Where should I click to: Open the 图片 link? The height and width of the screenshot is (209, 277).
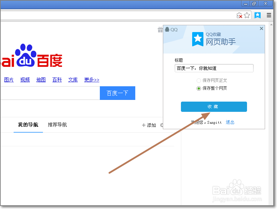pyautogui.click(x=9, y=80)
